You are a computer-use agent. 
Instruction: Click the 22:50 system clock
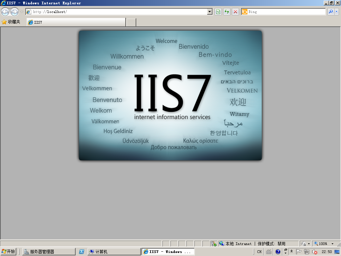[327, 252]
